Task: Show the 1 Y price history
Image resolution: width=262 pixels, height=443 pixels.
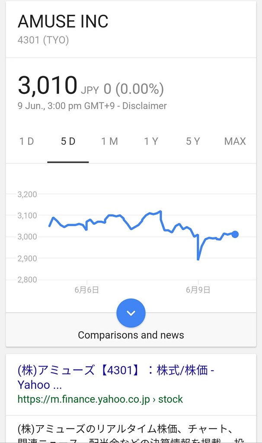Action: [151, 141]
